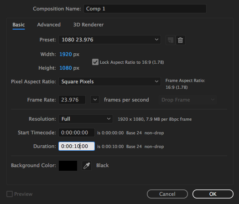This screenshot has width=239, height=204.
Task: Enable the Preview checkbox
Action: tap(10, 194)
